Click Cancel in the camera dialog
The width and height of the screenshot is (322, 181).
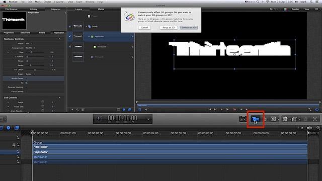point(144,28)
